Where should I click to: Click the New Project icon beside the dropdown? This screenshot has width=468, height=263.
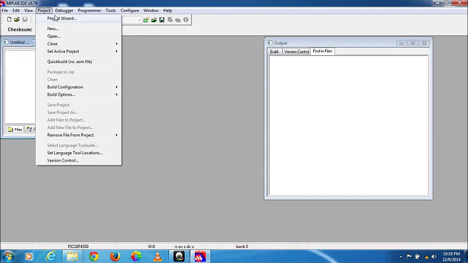[146, 20]
